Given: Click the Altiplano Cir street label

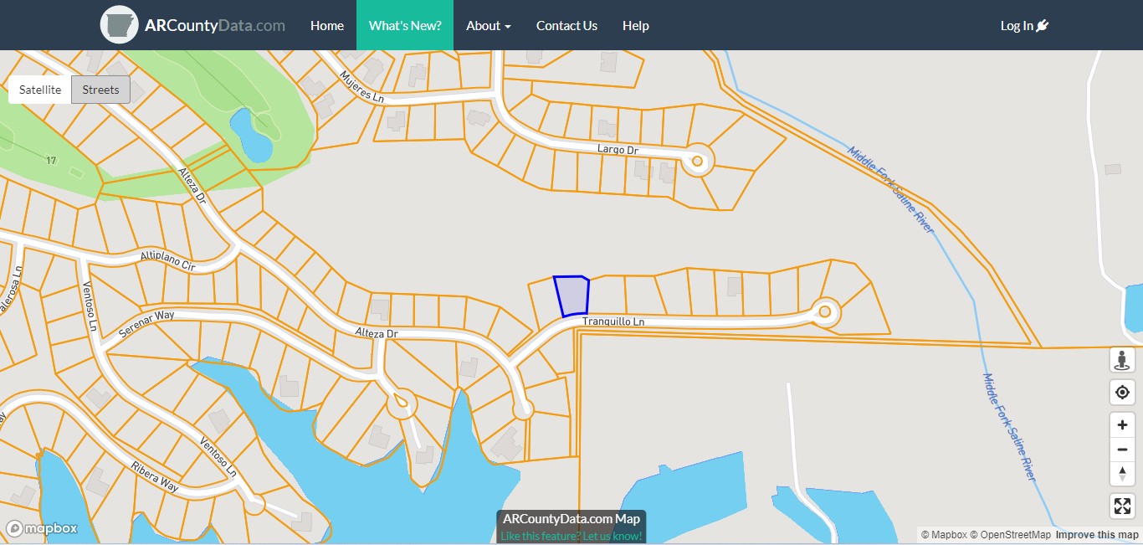Looking at the screenshot, I should pyautogui.click(x=167, y=260).
